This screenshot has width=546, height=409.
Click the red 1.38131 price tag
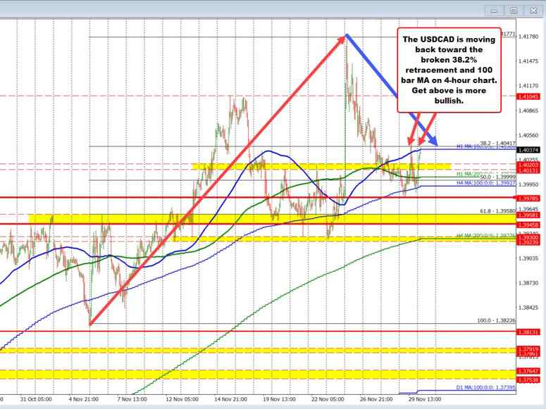[528, 332]
